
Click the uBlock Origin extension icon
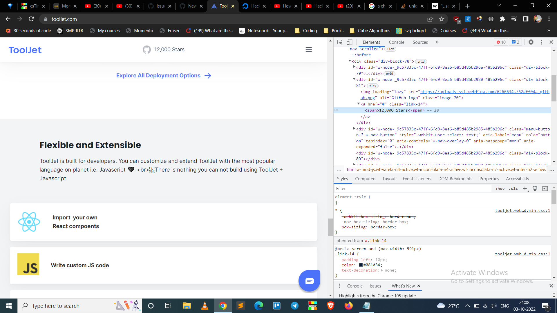[456, 19]
